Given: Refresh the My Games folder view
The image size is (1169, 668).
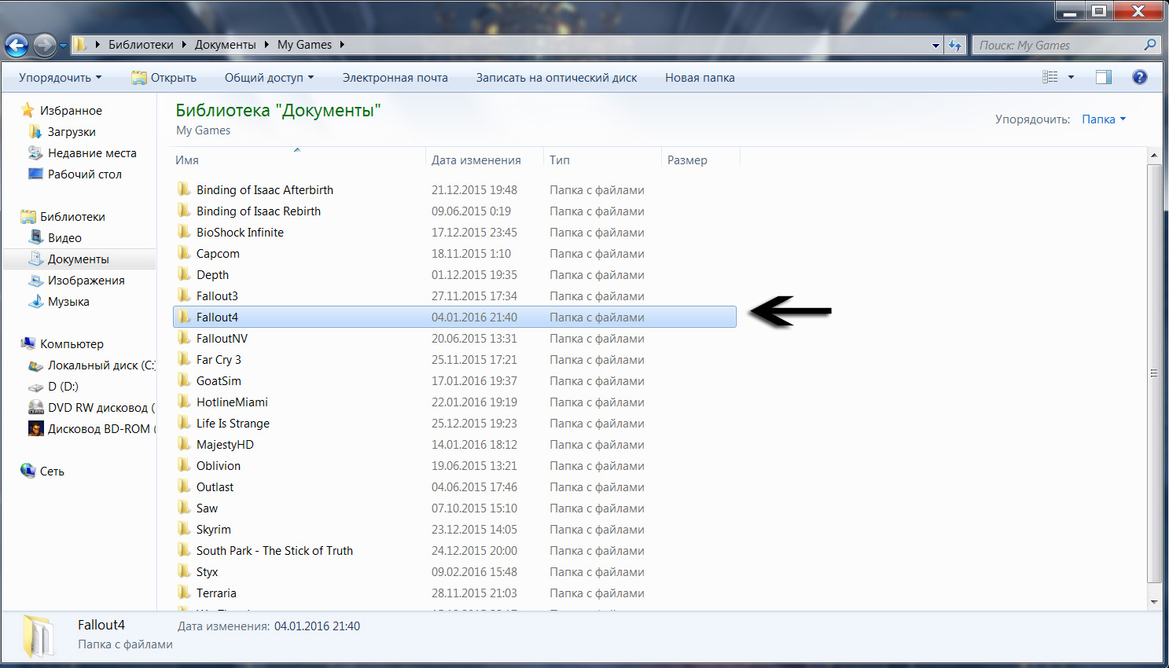Looking at the screenshot, I should (955, 46).
